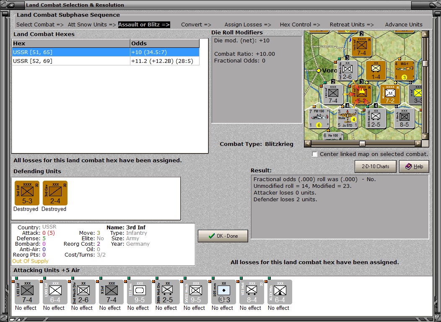Click the Select Combat subphase label
The image size is (441, 322).
click(40, 24)
